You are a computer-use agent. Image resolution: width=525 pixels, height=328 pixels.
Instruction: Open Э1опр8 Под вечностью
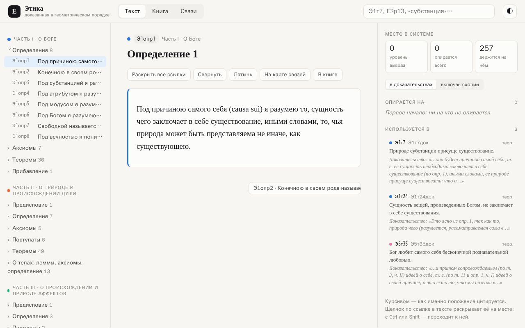pyautogui.click(x=55, y=137)
